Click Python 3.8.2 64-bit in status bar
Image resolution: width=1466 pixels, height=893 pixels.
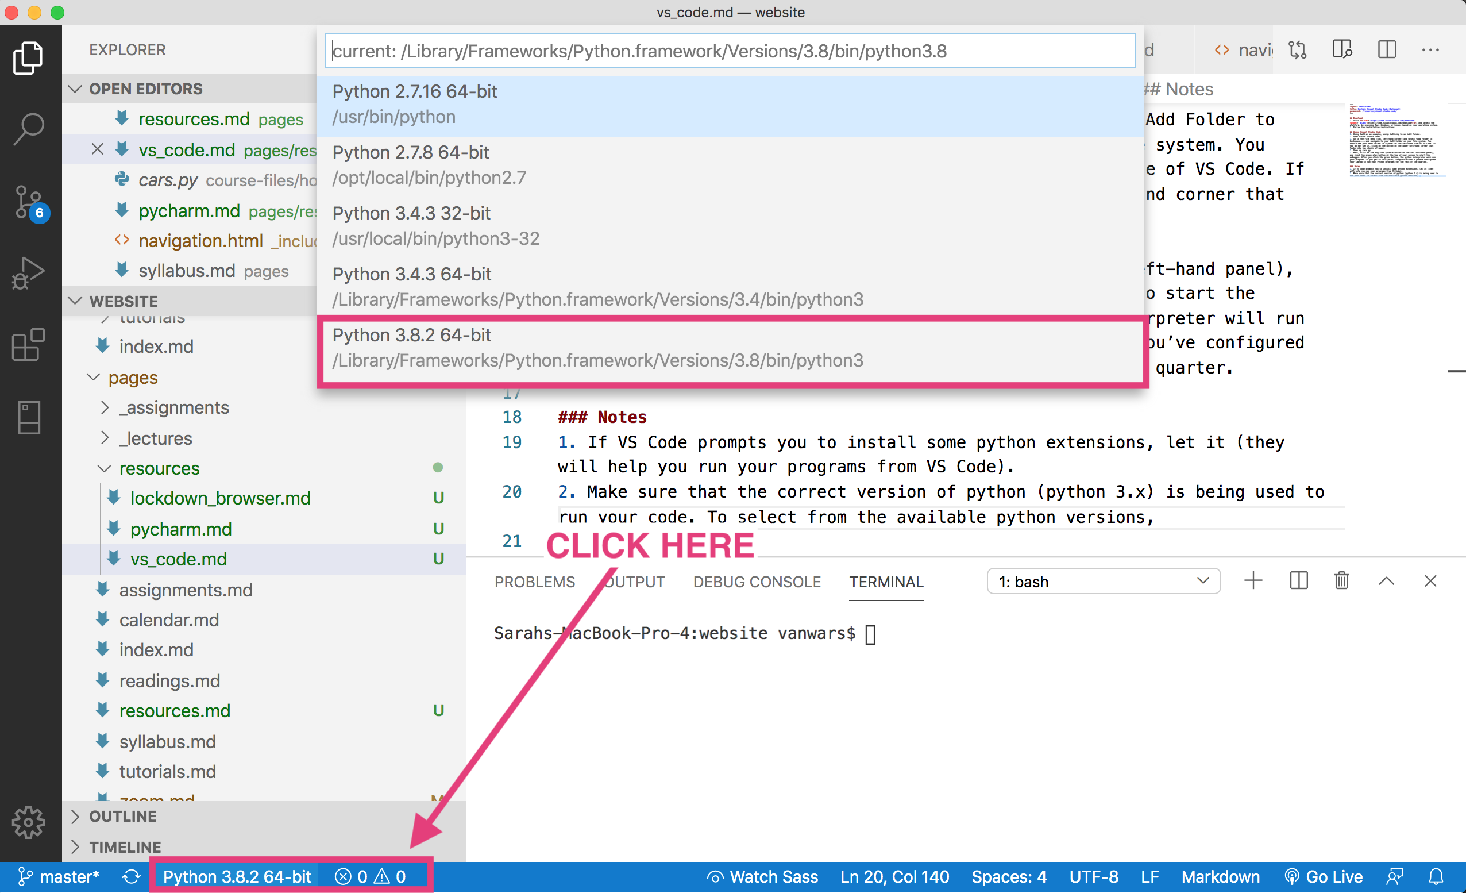[x=237, y=877]
